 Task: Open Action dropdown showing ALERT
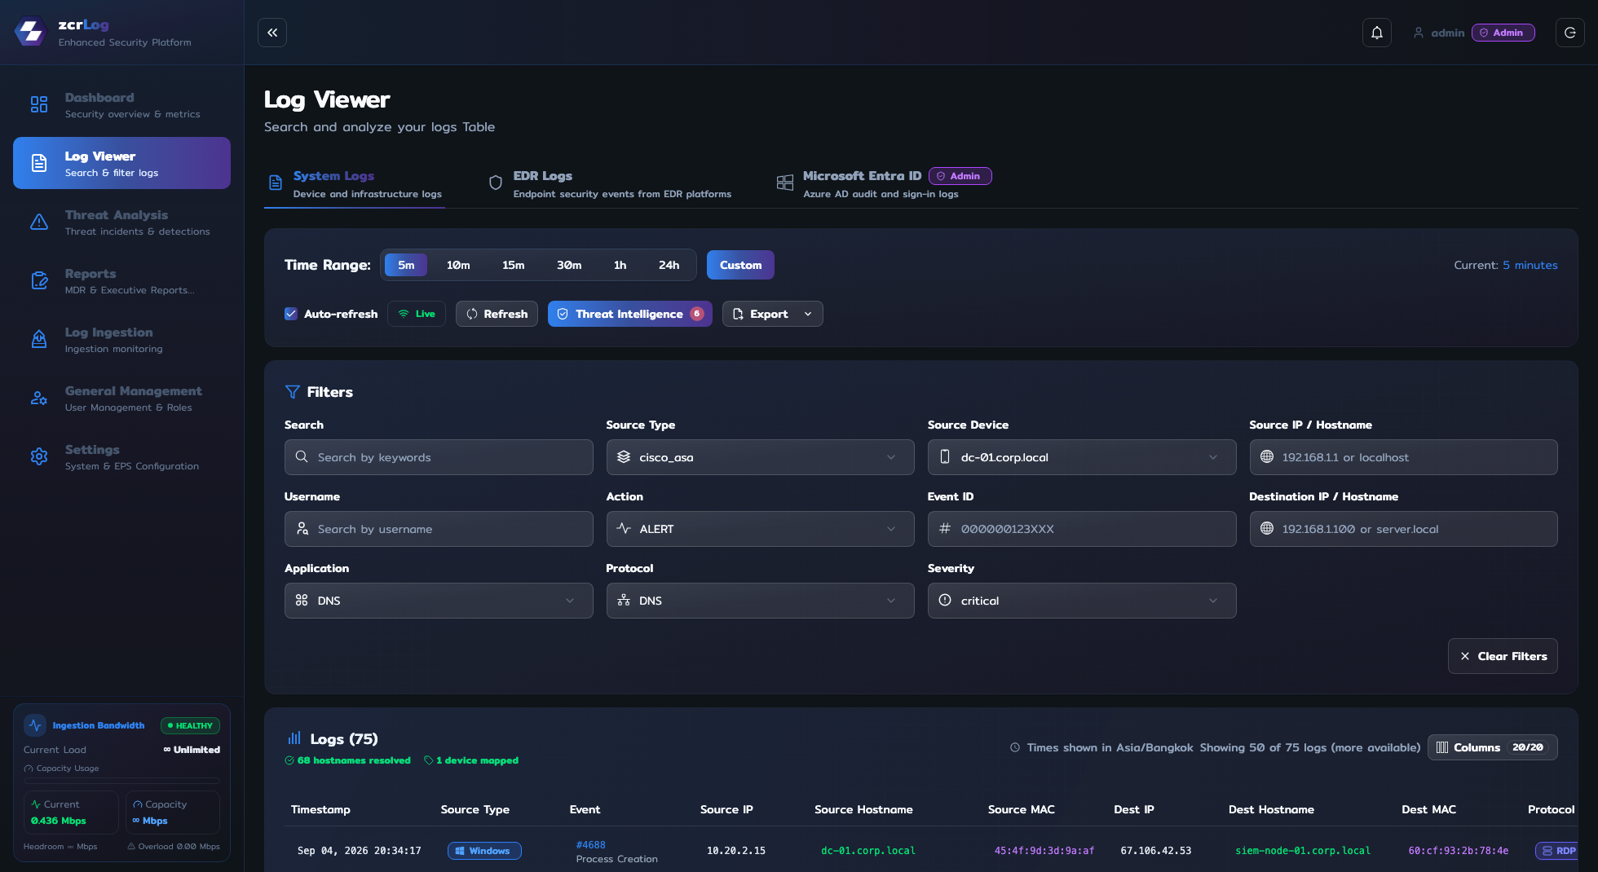pyautogui.click(x=760, y=529)
